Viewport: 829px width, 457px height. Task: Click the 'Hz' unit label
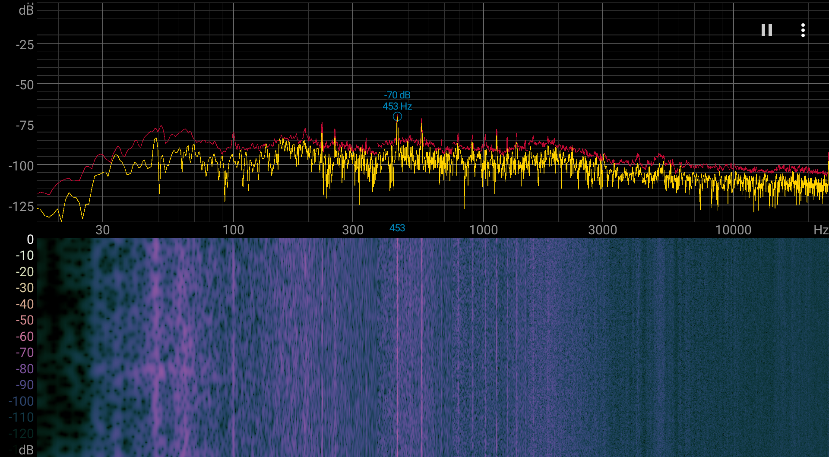coord(821,230)
